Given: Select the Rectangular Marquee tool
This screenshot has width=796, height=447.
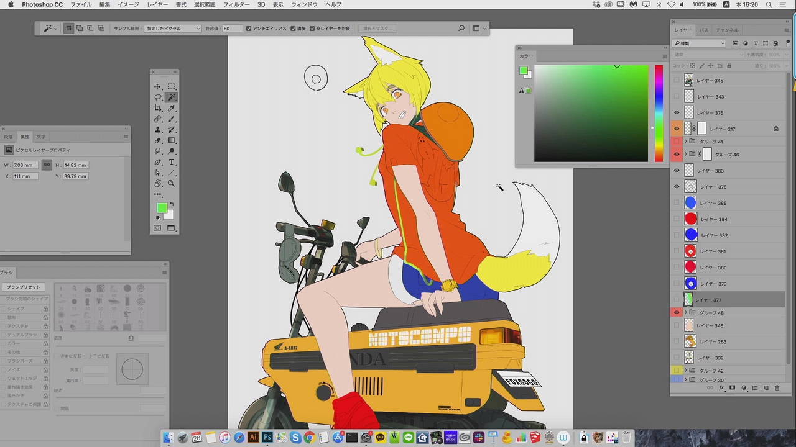Looking at the screenshot, I should [x=172, y=86].
